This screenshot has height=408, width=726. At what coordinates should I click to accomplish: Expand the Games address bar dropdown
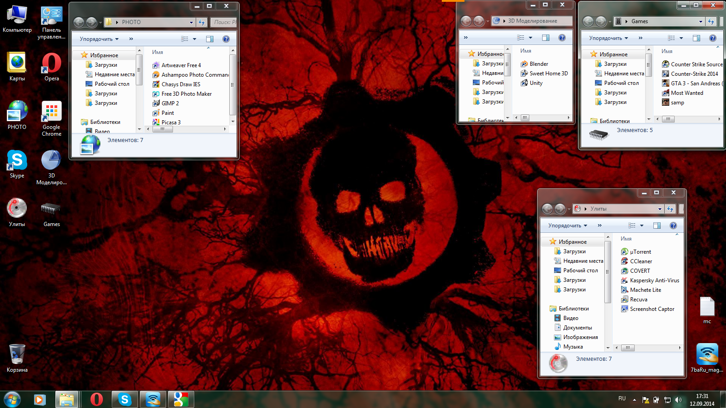701,21
